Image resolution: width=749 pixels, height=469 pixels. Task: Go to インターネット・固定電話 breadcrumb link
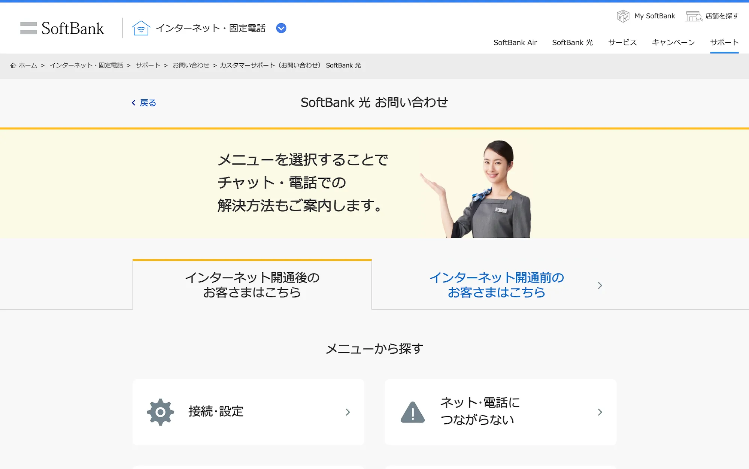coord(87,66)
